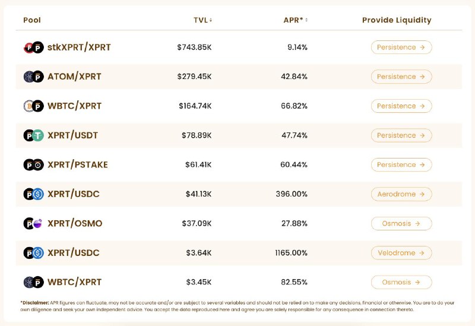Open Osmosis link for WBTC/XPRT 82.55% pool
The image size is (475, 326).
tap(401, 283)
